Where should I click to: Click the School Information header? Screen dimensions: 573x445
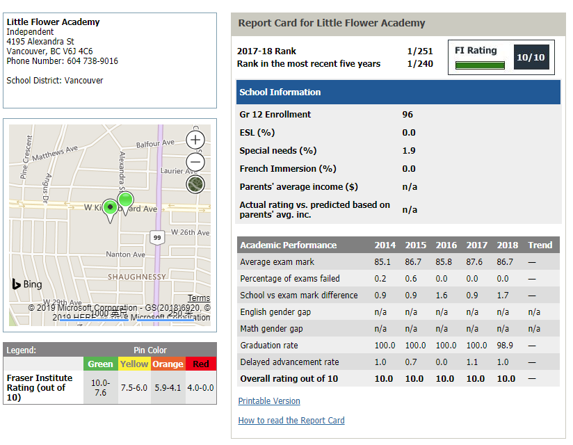(x=398, y=92)
